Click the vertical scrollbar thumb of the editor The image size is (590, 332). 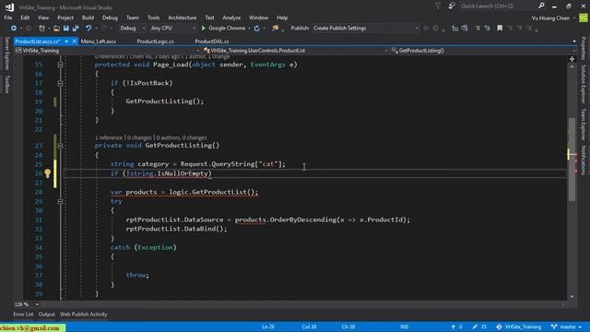tap(572, 160)
